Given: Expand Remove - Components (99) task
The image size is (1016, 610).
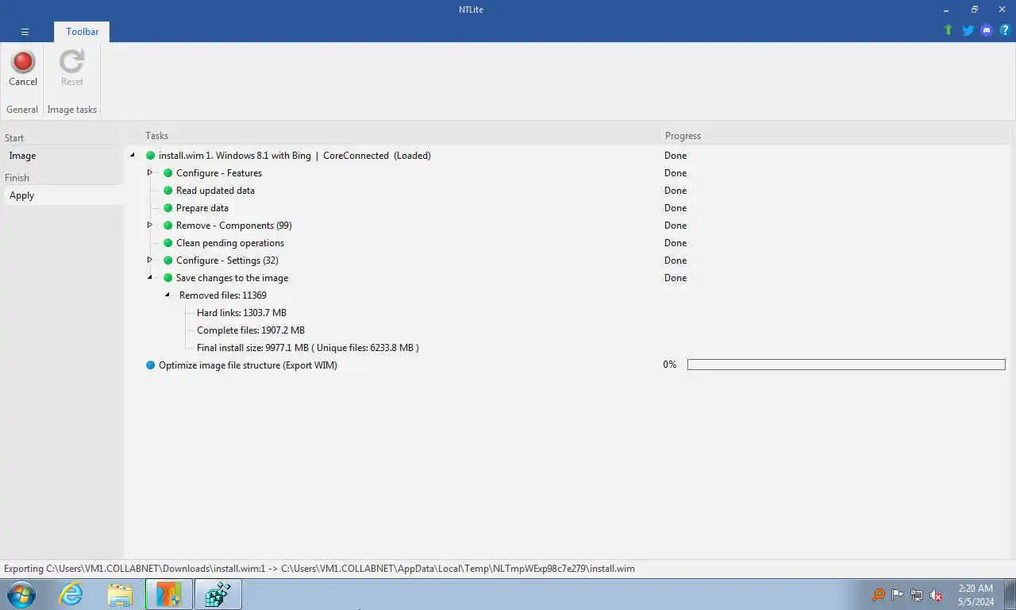Looking at the screenshot, I should (x=150, y=225).
